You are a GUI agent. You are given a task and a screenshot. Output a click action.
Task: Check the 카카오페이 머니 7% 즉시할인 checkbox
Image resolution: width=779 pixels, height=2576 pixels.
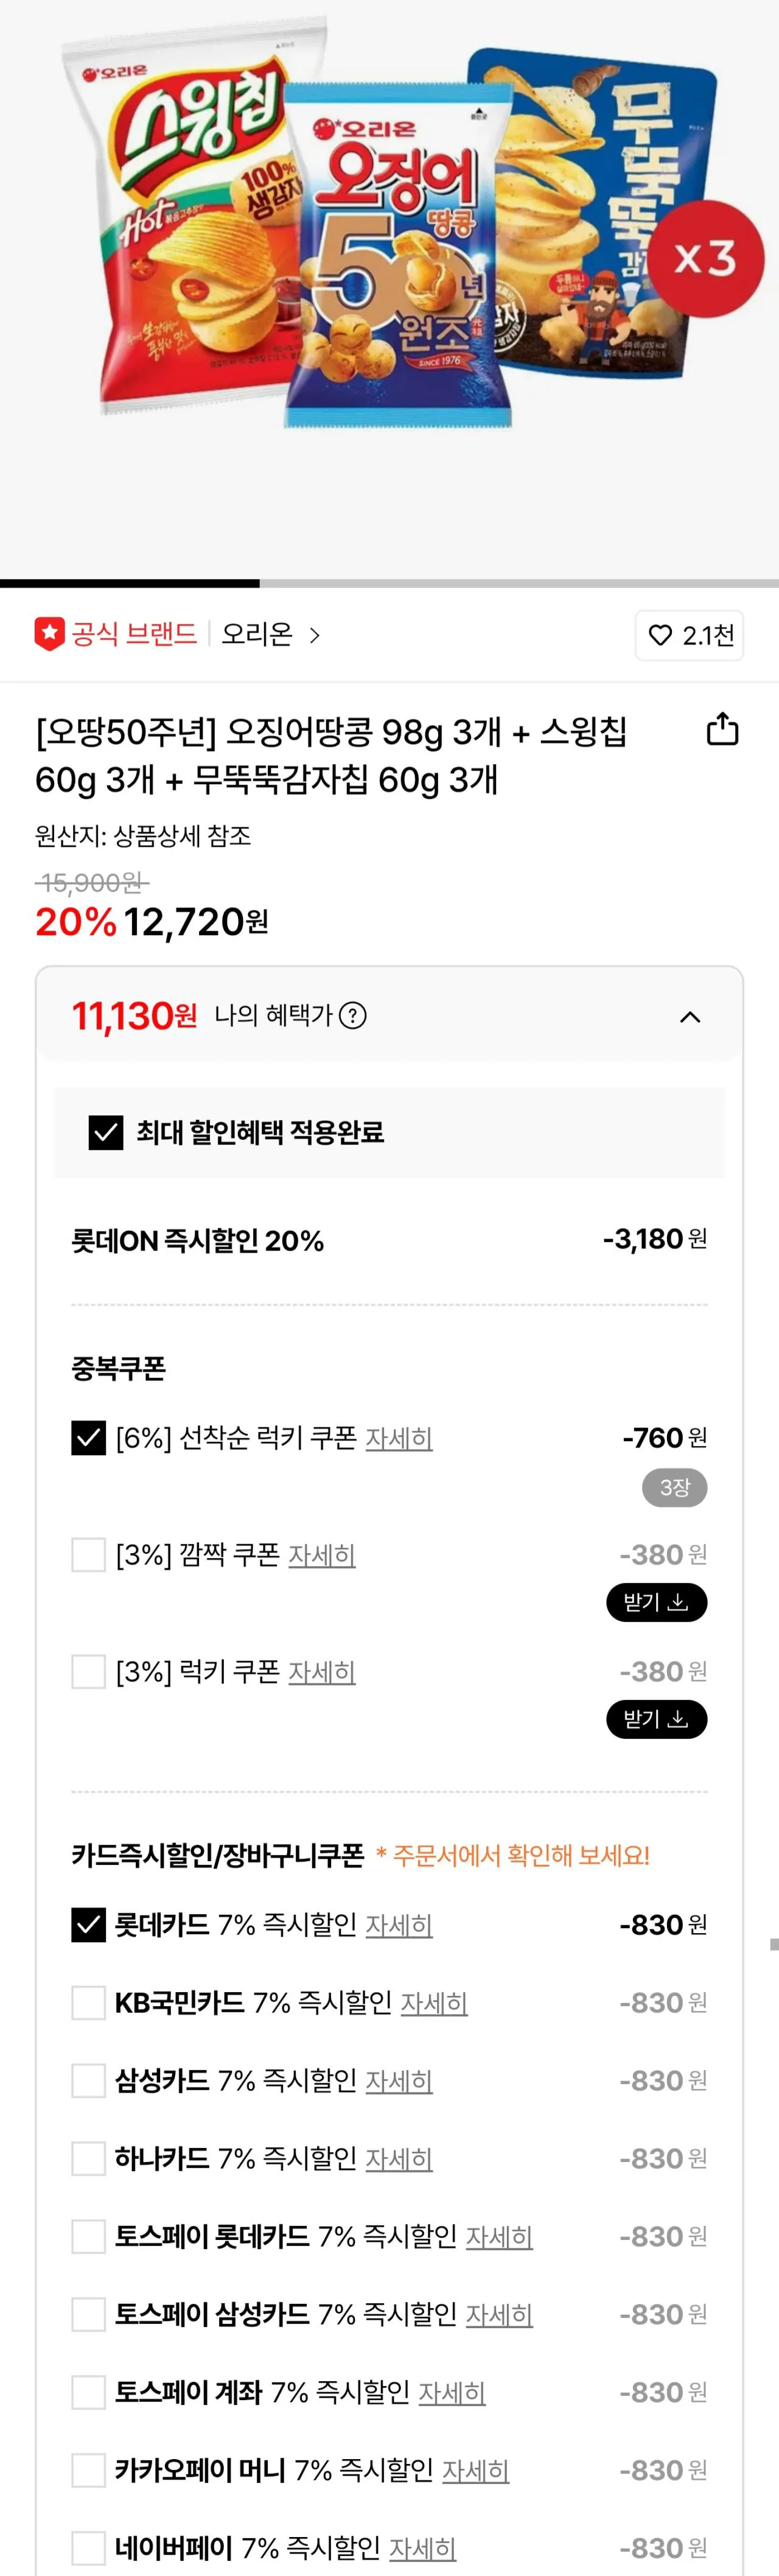point(89,2471)
